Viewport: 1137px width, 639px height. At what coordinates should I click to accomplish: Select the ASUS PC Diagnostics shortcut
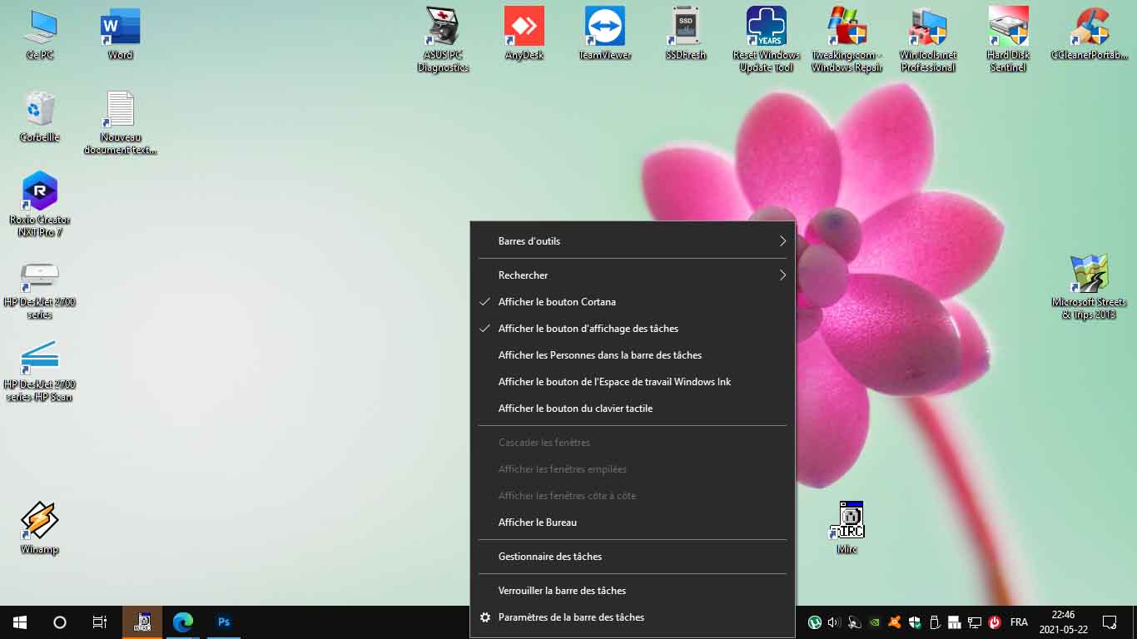click(443, 40)
